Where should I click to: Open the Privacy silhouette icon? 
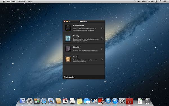tap(68, 38)
